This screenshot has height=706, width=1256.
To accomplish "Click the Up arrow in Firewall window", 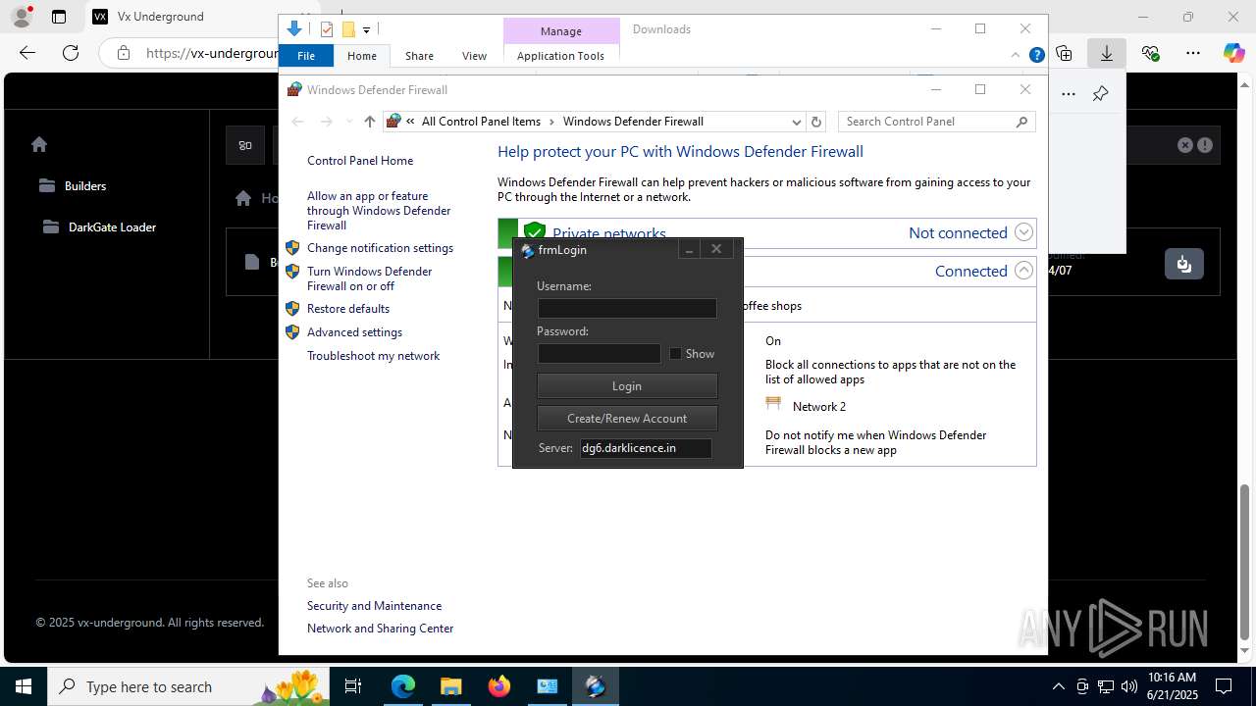I will (369, 122).
